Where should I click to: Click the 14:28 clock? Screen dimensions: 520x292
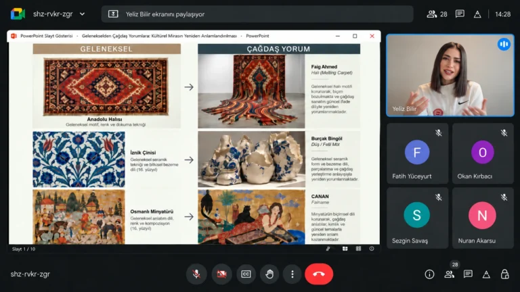pos(503,14)
